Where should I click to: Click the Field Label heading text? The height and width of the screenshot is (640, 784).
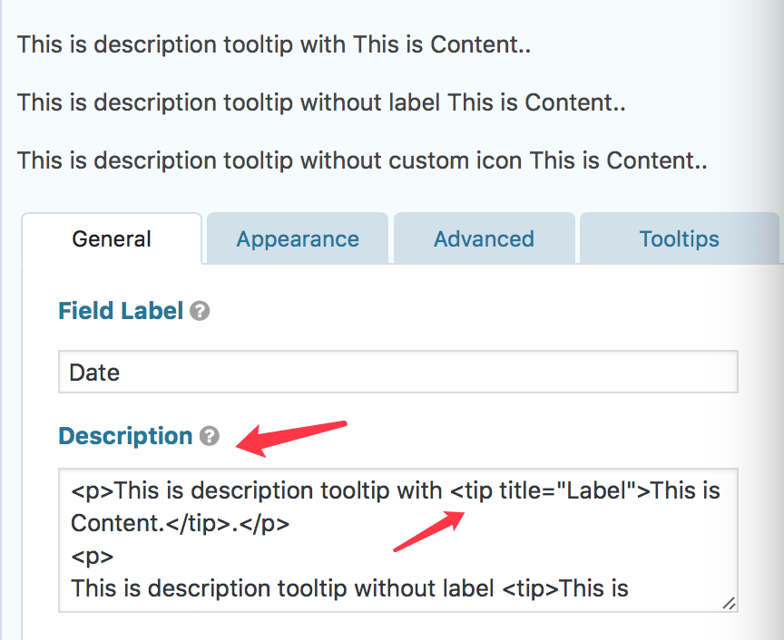(122, 312)
